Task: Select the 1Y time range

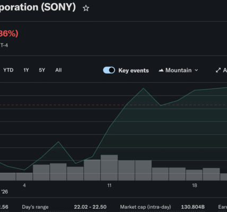Action: [x=26, y=70]
